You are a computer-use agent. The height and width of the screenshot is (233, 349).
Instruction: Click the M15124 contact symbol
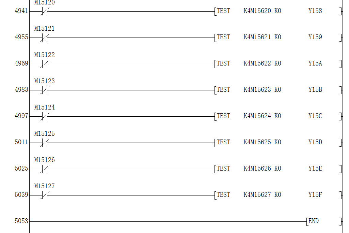tap(44, 116)
